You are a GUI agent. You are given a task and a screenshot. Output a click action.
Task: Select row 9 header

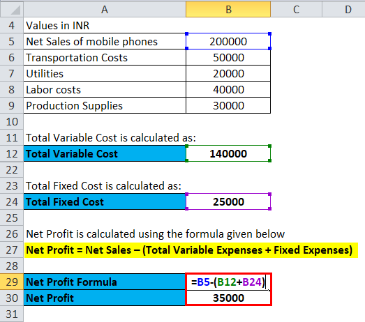12,105
